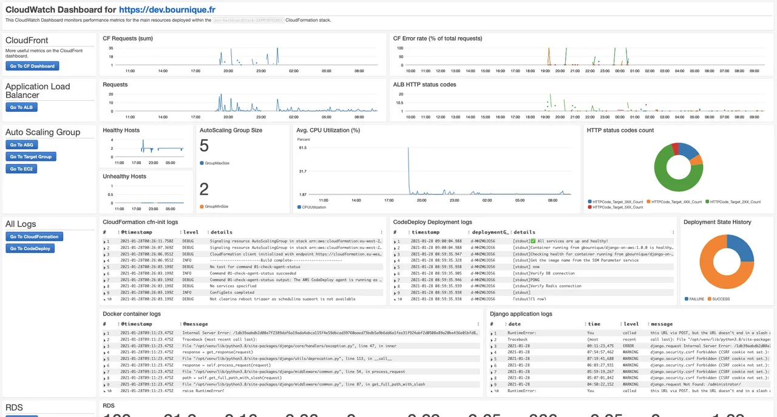The height and width of the screenshot is (417, 777).
Task: Click the Go To ALB button
Action: [21, 107]
